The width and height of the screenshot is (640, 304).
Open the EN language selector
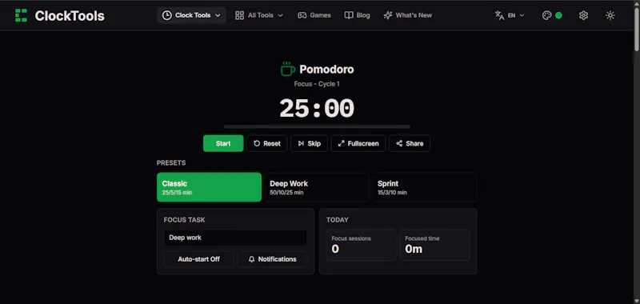coord(510,15)
